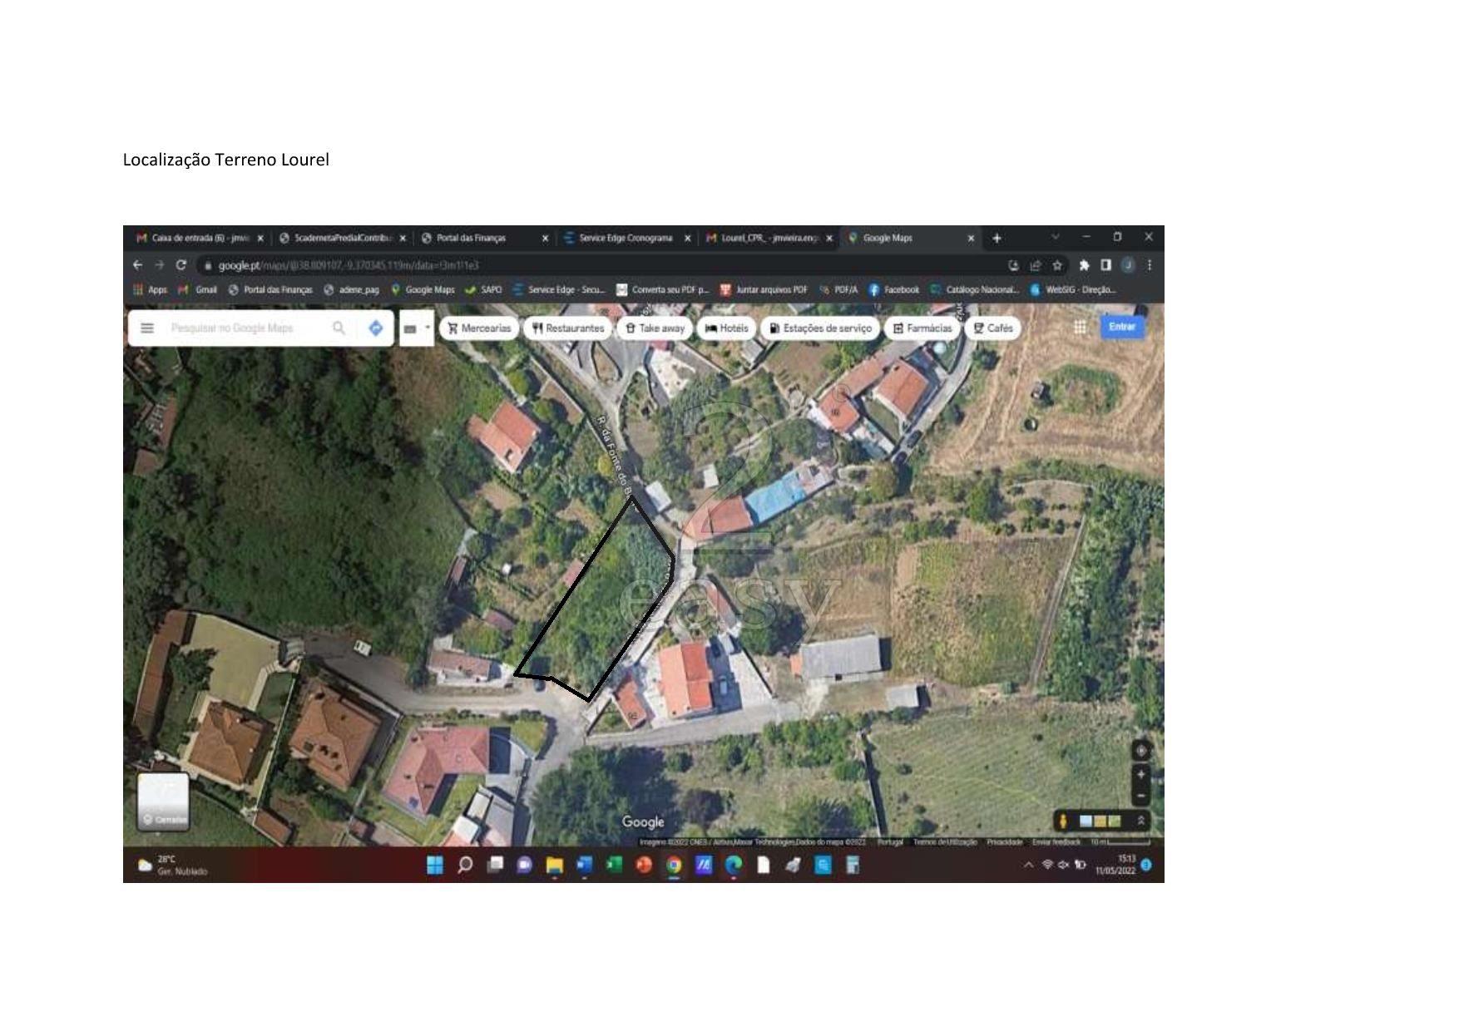This screenshot has height=1031, width=1459.
Task: Filter map by Restaurantes chip
Action: coord(568,328)
